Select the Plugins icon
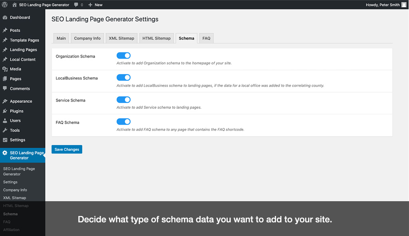This screenshot has height=236, width=409. (x=7, y=111)
